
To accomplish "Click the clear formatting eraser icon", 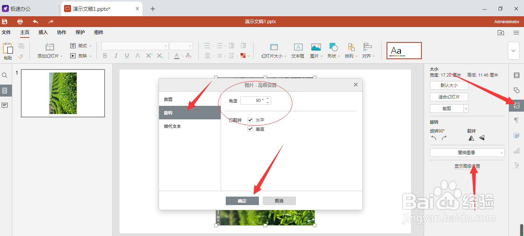I will 189,56.
